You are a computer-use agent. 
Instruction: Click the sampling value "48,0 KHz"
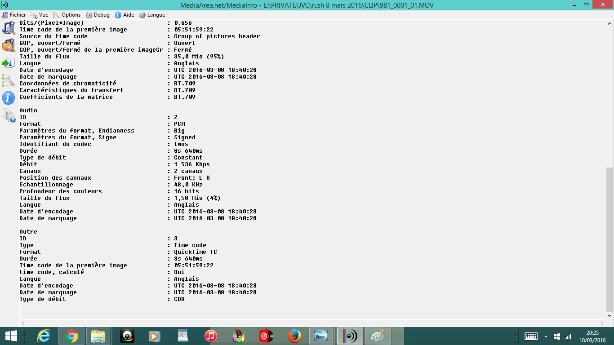pos(188,185)
